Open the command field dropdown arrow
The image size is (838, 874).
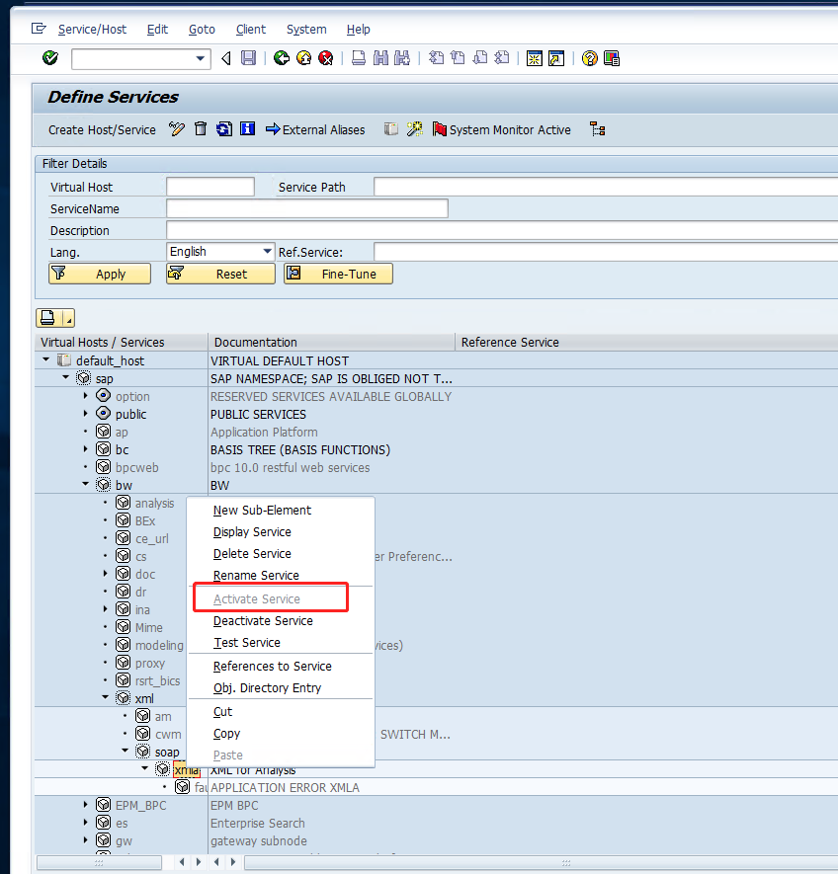pos(201,58)
